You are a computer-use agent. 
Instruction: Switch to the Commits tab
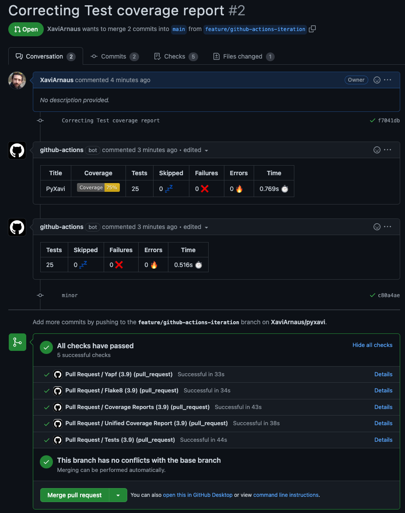(x=114, y=56)
